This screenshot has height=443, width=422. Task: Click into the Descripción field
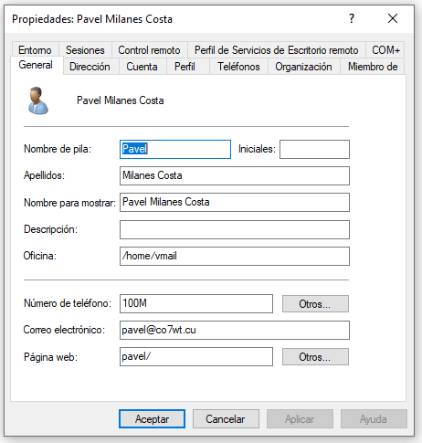[x=235, y=229]
